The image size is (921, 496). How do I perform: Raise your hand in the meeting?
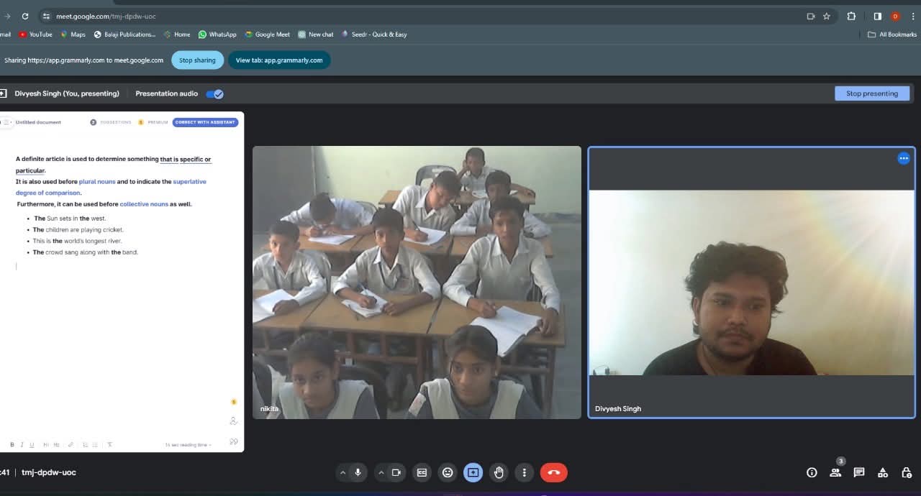coord(499,472)
